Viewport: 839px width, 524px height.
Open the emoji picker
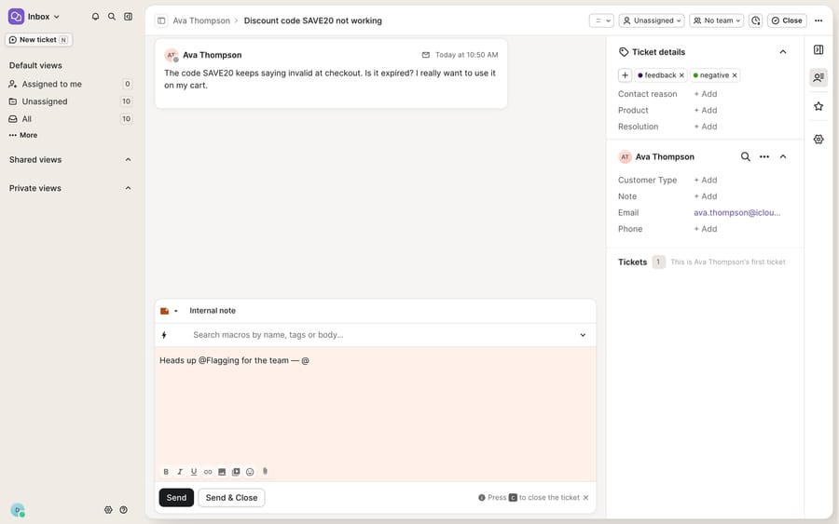pyautogui.click(x=250, y=472)
